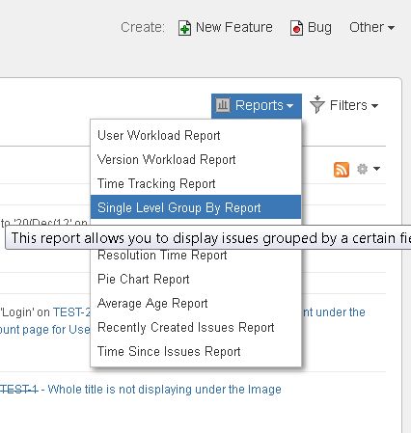
Task: Open the TEST-2 issue link after 'Login' on
Action: [x=71, y=312]
